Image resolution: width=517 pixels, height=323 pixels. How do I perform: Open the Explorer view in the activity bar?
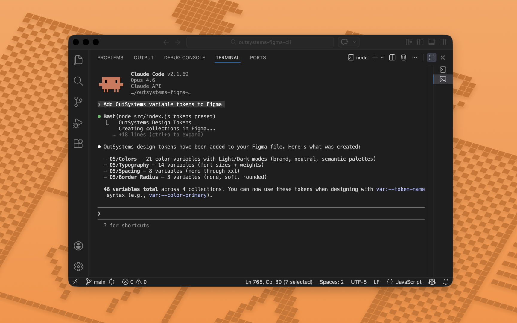pos(78,60)
